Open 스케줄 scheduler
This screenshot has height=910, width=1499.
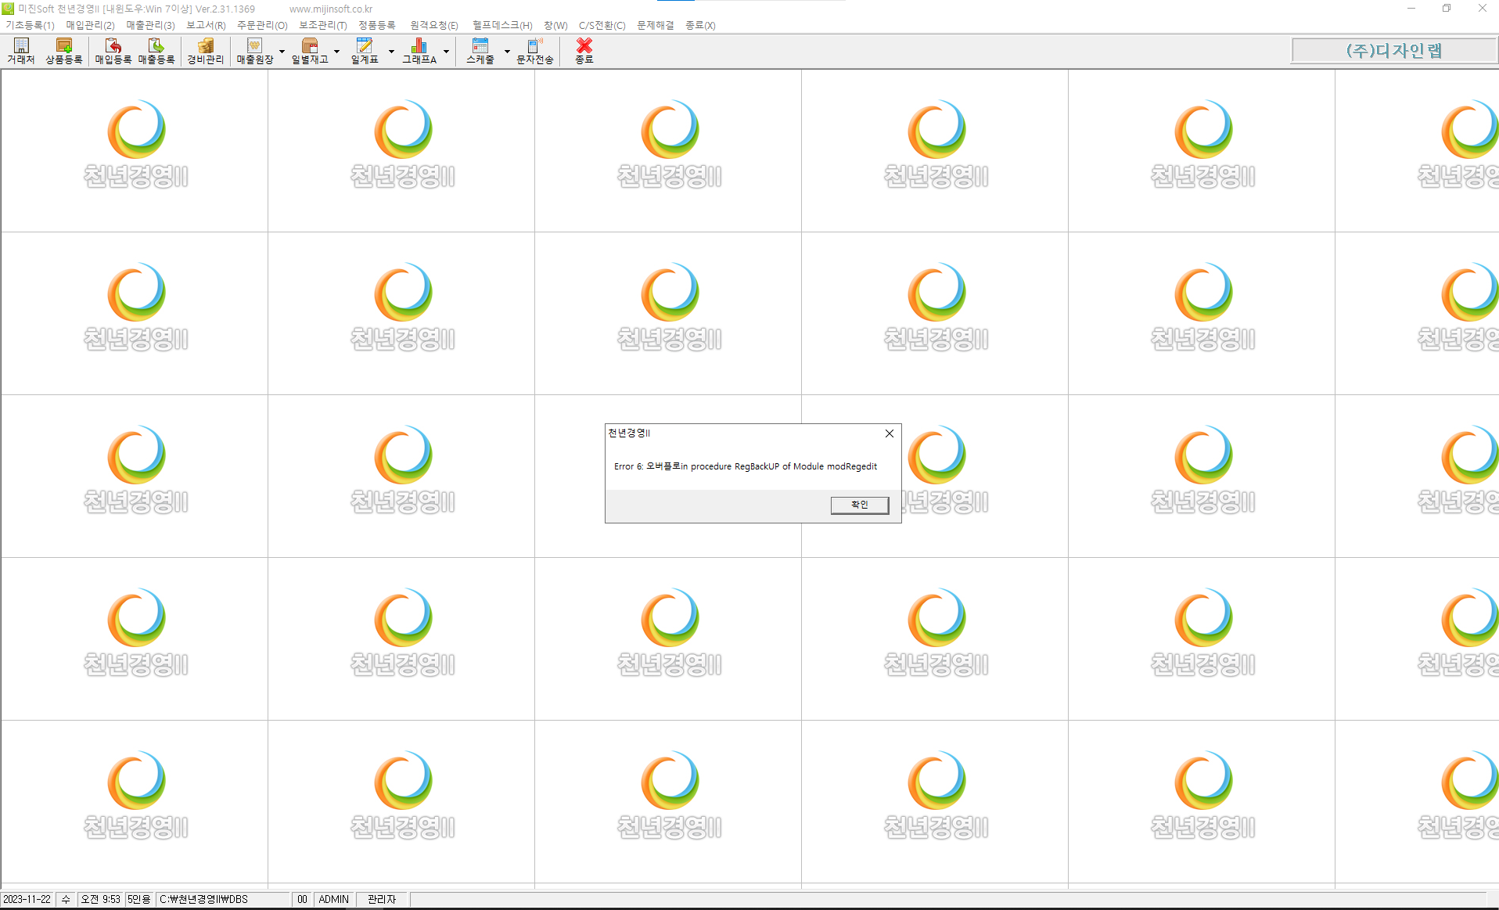tap(480, 51)
